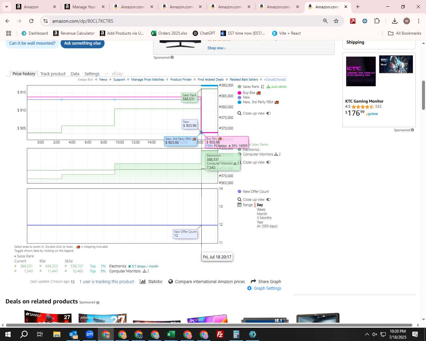
Task: Open FileZilla from the taskbar
Action: tap(220, 334)
